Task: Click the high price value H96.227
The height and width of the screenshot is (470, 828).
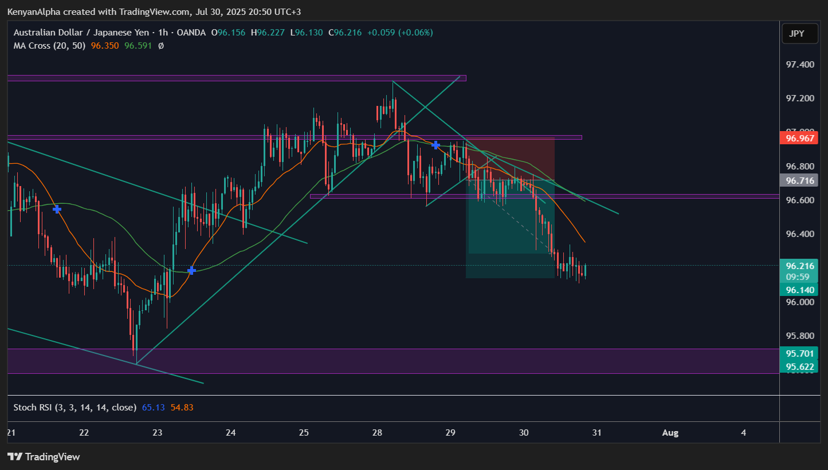Action: pyautogui.click(x=268, y=33)
